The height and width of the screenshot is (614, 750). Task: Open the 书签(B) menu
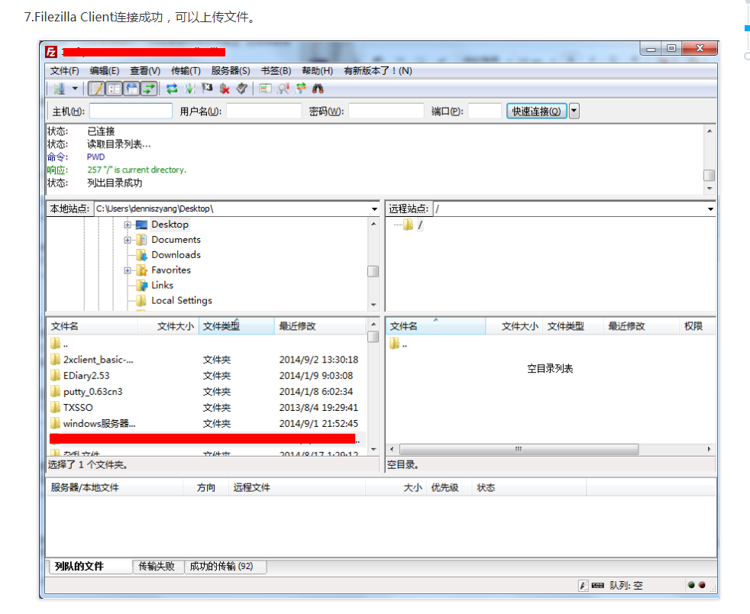pos(276,71)
